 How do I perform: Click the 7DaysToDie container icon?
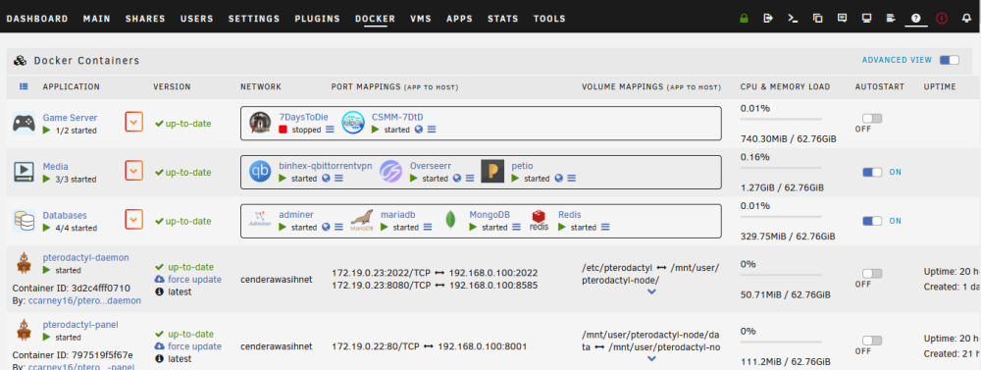[260, 122]
